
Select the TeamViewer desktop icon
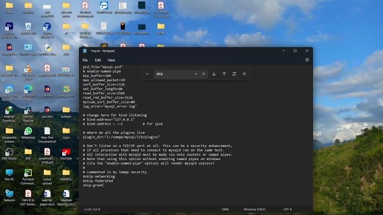click(104, 8)
